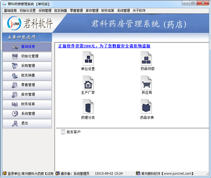The height and width of the screenshot is (178, 211).
Task: Minimize the 君科药房管理系统 window
Action: pos(186,3)
